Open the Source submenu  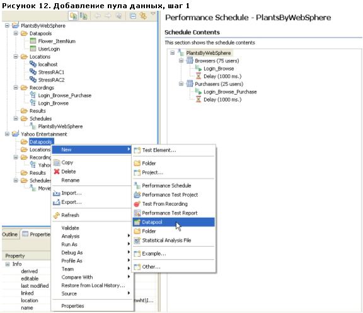tap(91, 293)
